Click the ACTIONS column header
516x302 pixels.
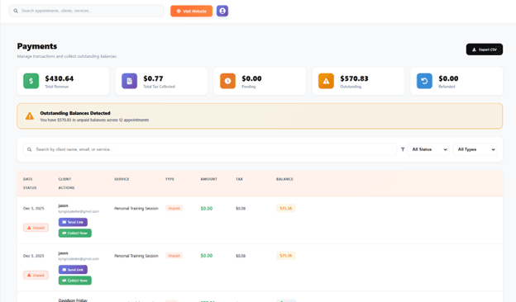point(66,188)
